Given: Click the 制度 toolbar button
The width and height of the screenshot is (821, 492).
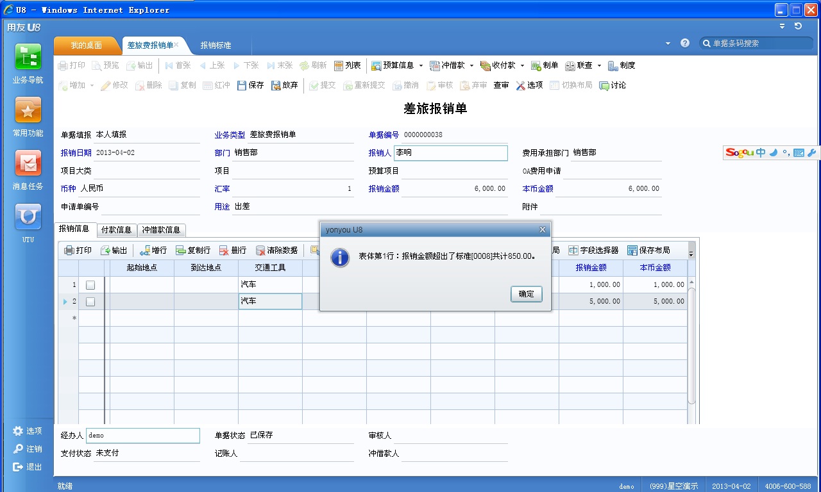Looking at the screenshot, I should click(621, 65).
